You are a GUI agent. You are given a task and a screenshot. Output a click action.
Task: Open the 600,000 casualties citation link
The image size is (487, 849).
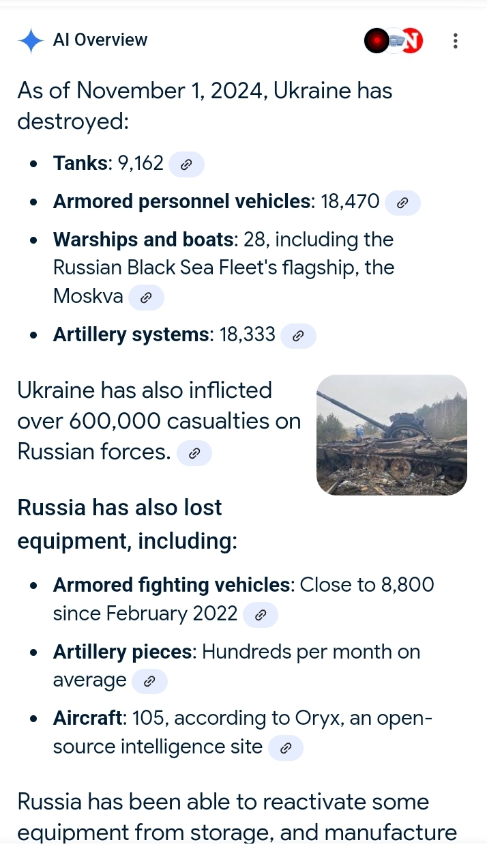tap(194, 452)
